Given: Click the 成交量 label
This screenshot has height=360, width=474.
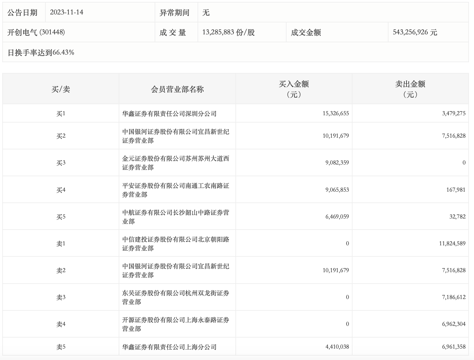Looking at the screenshot, I should coord(173,32).
